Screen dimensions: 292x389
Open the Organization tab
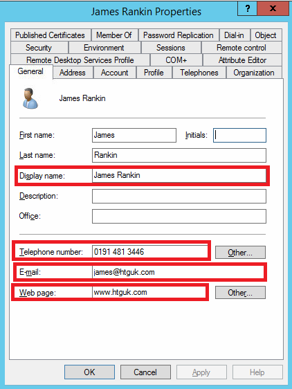pos(254,73)
